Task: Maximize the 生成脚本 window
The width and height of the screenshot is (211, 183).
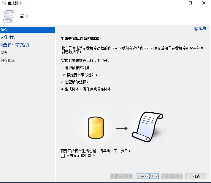Action: (x=190, y=3)
